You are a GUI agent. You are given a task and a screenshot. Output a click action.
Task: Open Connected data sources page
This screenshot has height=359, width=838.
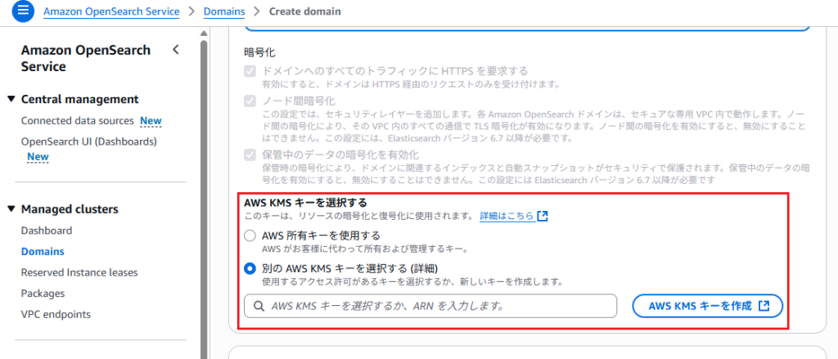pos(78,121)
